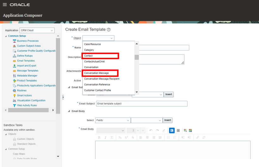
Task: Toggle italic formatting in email body
Action: pos(105,138)
